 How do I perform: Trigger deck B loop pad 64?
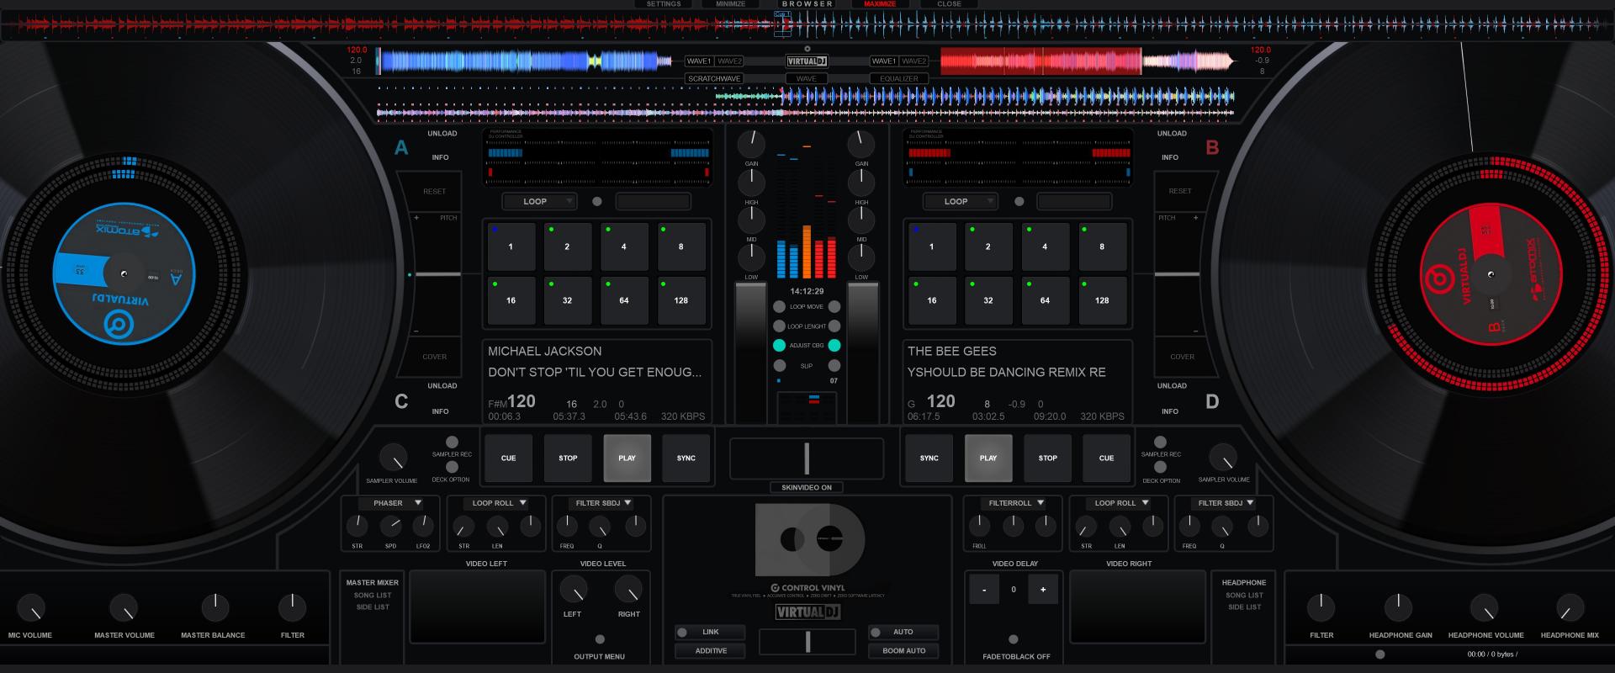1045,300
